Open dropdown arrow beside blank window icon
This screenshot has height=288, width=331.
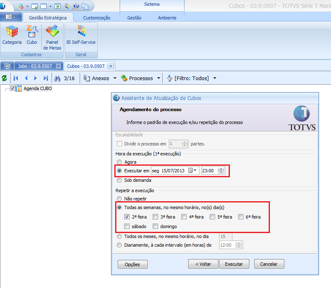50,6
